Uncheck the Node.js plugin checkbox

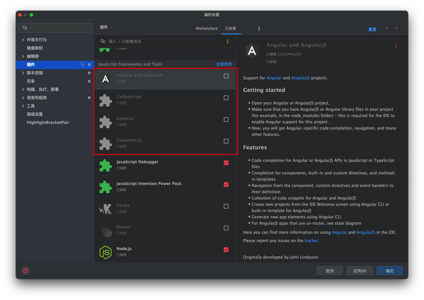coord(226,249)
